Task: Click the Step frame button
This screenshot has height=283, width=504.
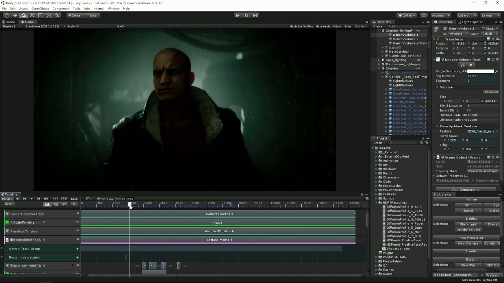Action: pos(255,15)
